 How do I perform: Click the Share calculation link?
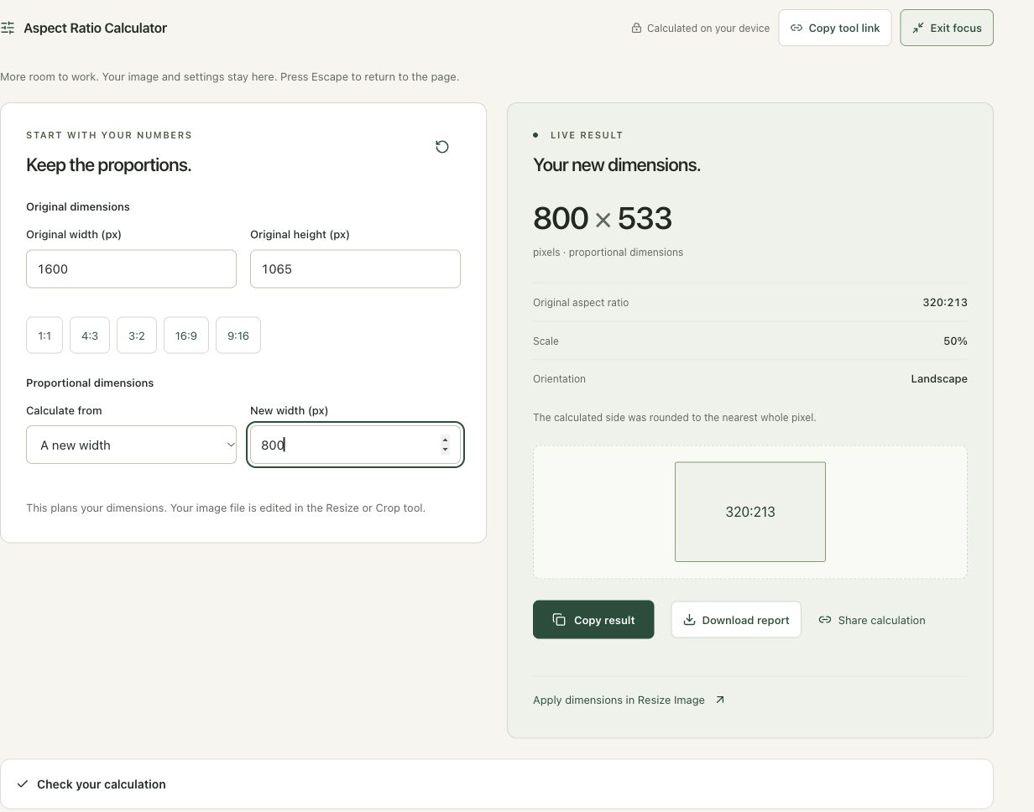click(872, 620)
